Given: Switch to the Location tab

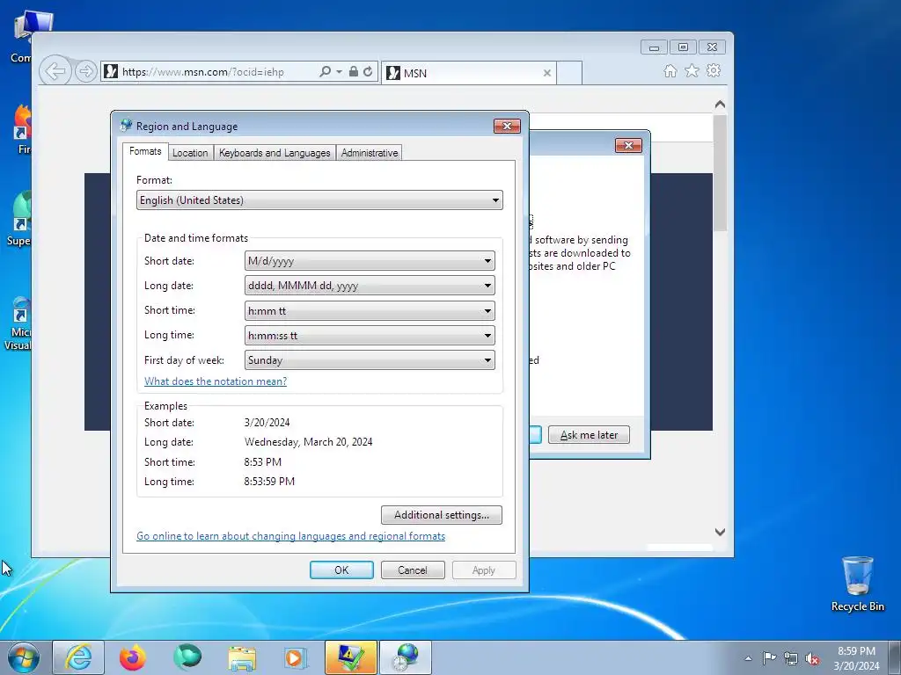Looking at the screenshot, I should pos(190,153).
